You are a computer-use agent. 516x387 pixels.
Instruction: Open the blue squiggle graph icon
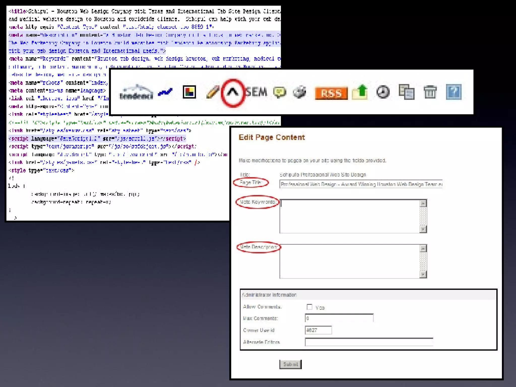click(165, 92)
